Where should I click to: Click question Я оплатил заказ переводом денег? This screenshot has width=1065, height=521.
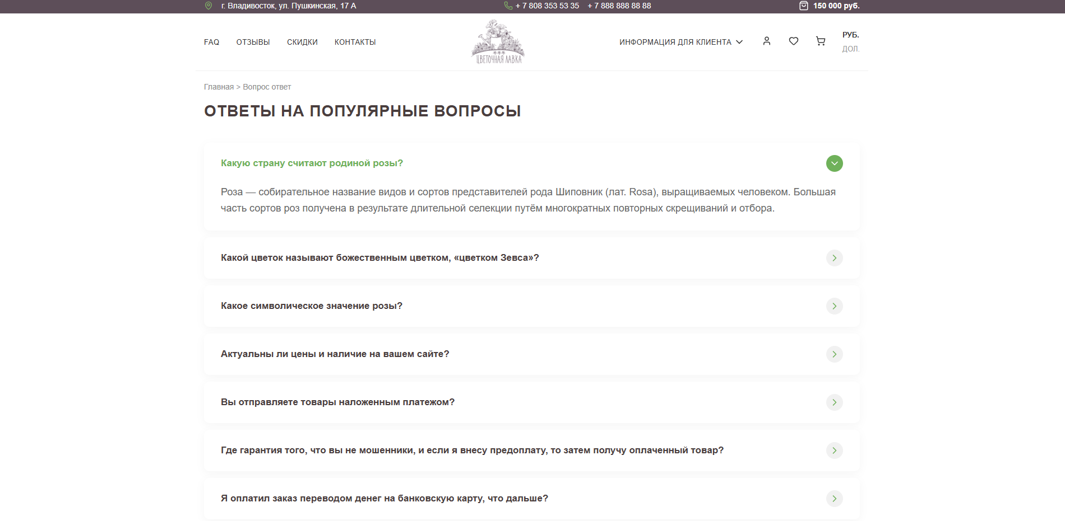[385, 498]
